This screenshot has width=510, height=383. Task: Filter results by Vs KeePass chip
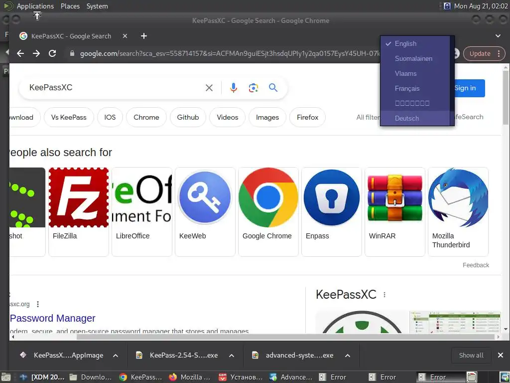coord(69,117)
